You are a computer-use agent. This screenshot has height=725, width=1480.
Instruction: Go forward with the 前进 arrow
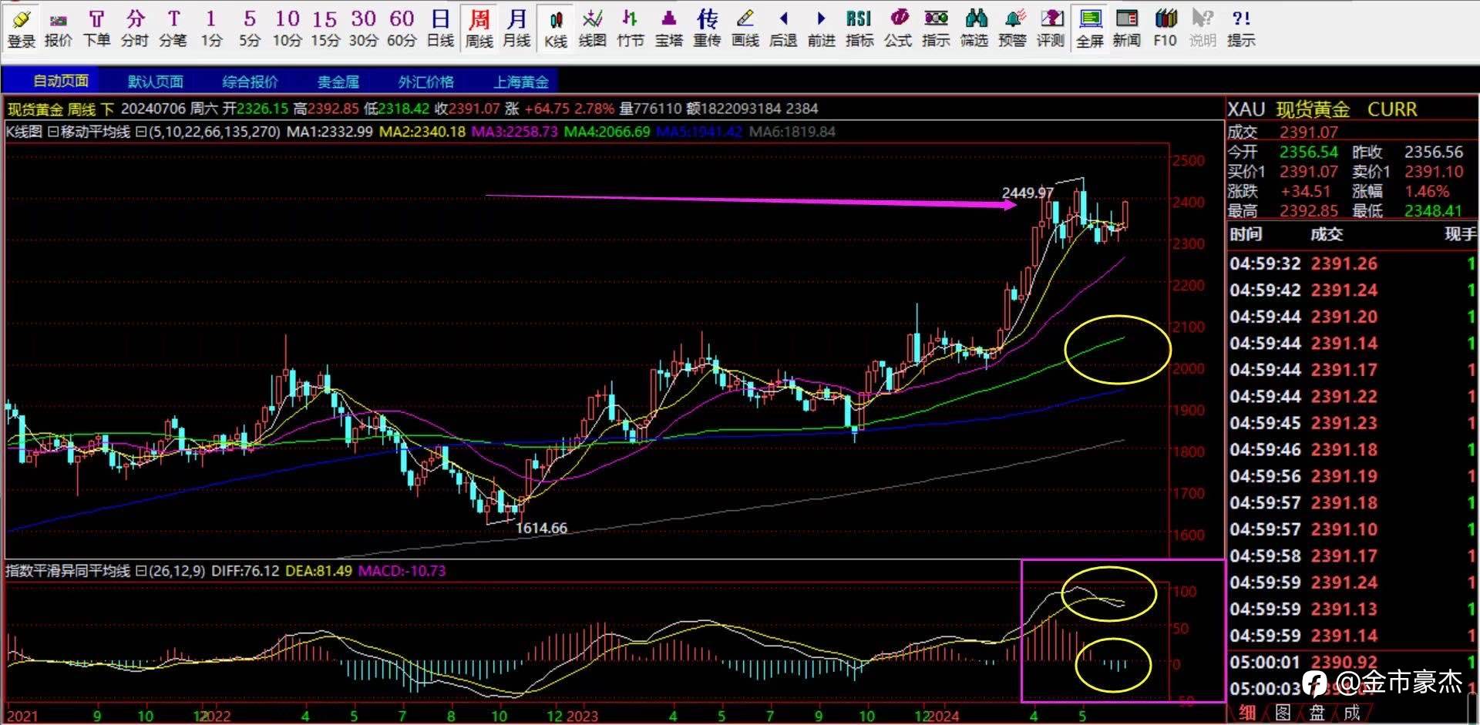point(821,28)
